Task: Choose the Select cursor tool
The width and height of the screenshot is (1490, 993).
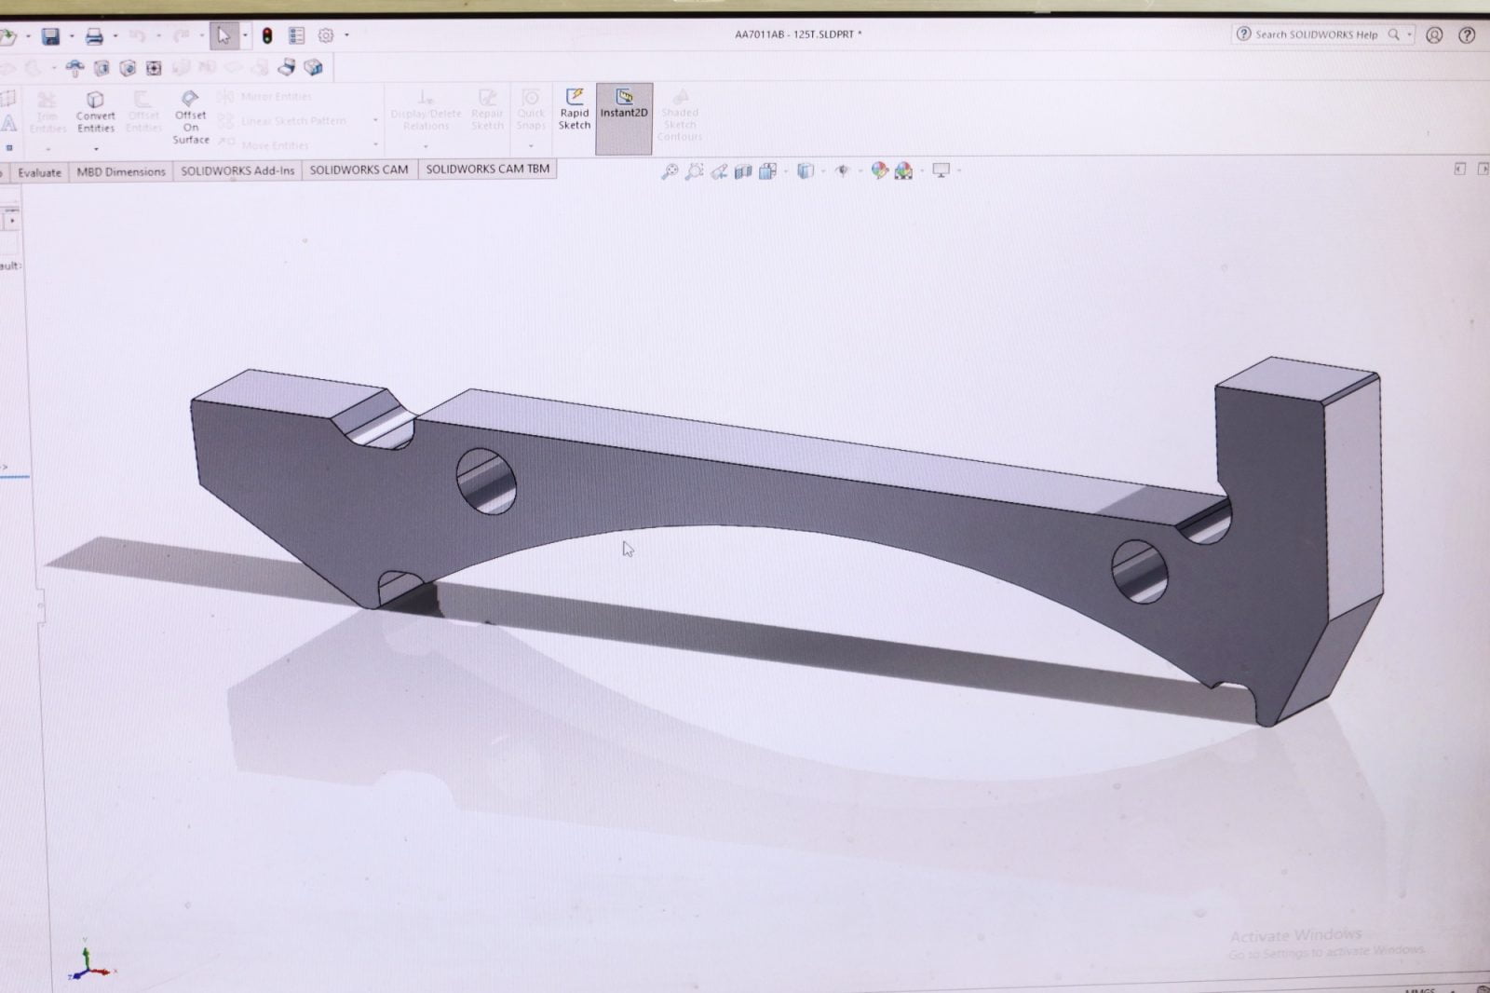Action: tap(223, 35)
